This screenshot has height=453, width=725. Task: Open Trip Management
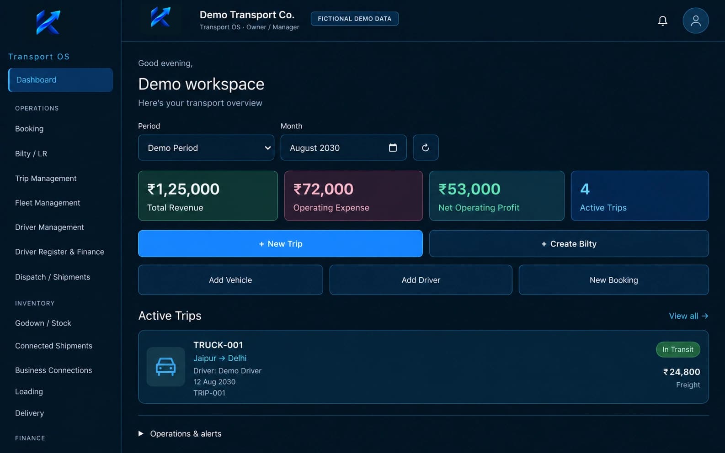[x=46, y=179]
